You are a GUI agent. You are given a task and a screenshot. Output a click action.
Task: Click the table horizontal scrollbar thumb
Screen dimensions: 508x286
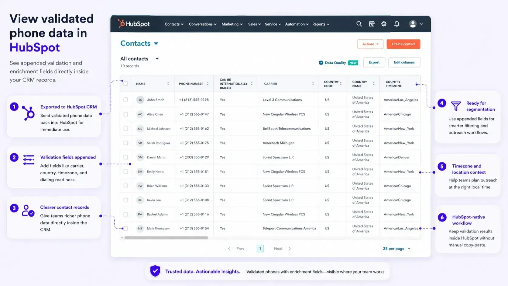click(166, 238)
